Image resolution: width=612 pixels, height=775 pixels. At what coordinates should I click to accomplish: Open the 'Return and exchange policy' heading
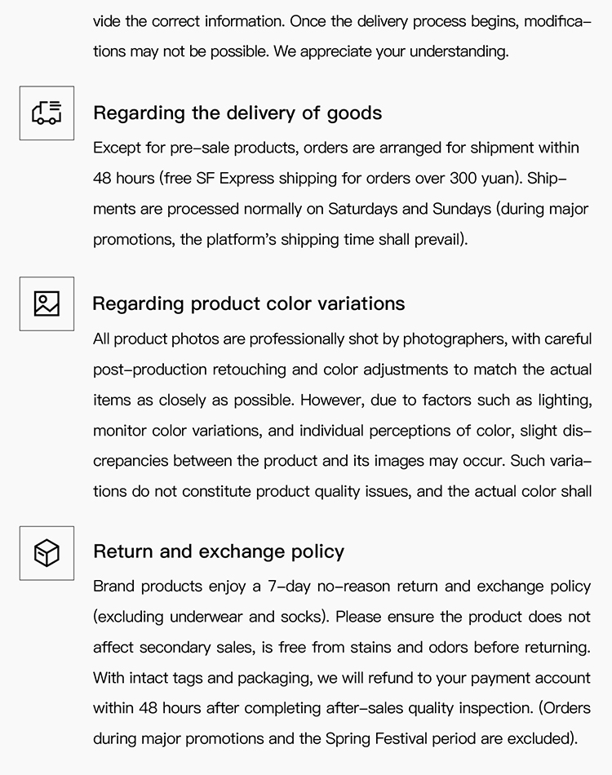(219, 551)
